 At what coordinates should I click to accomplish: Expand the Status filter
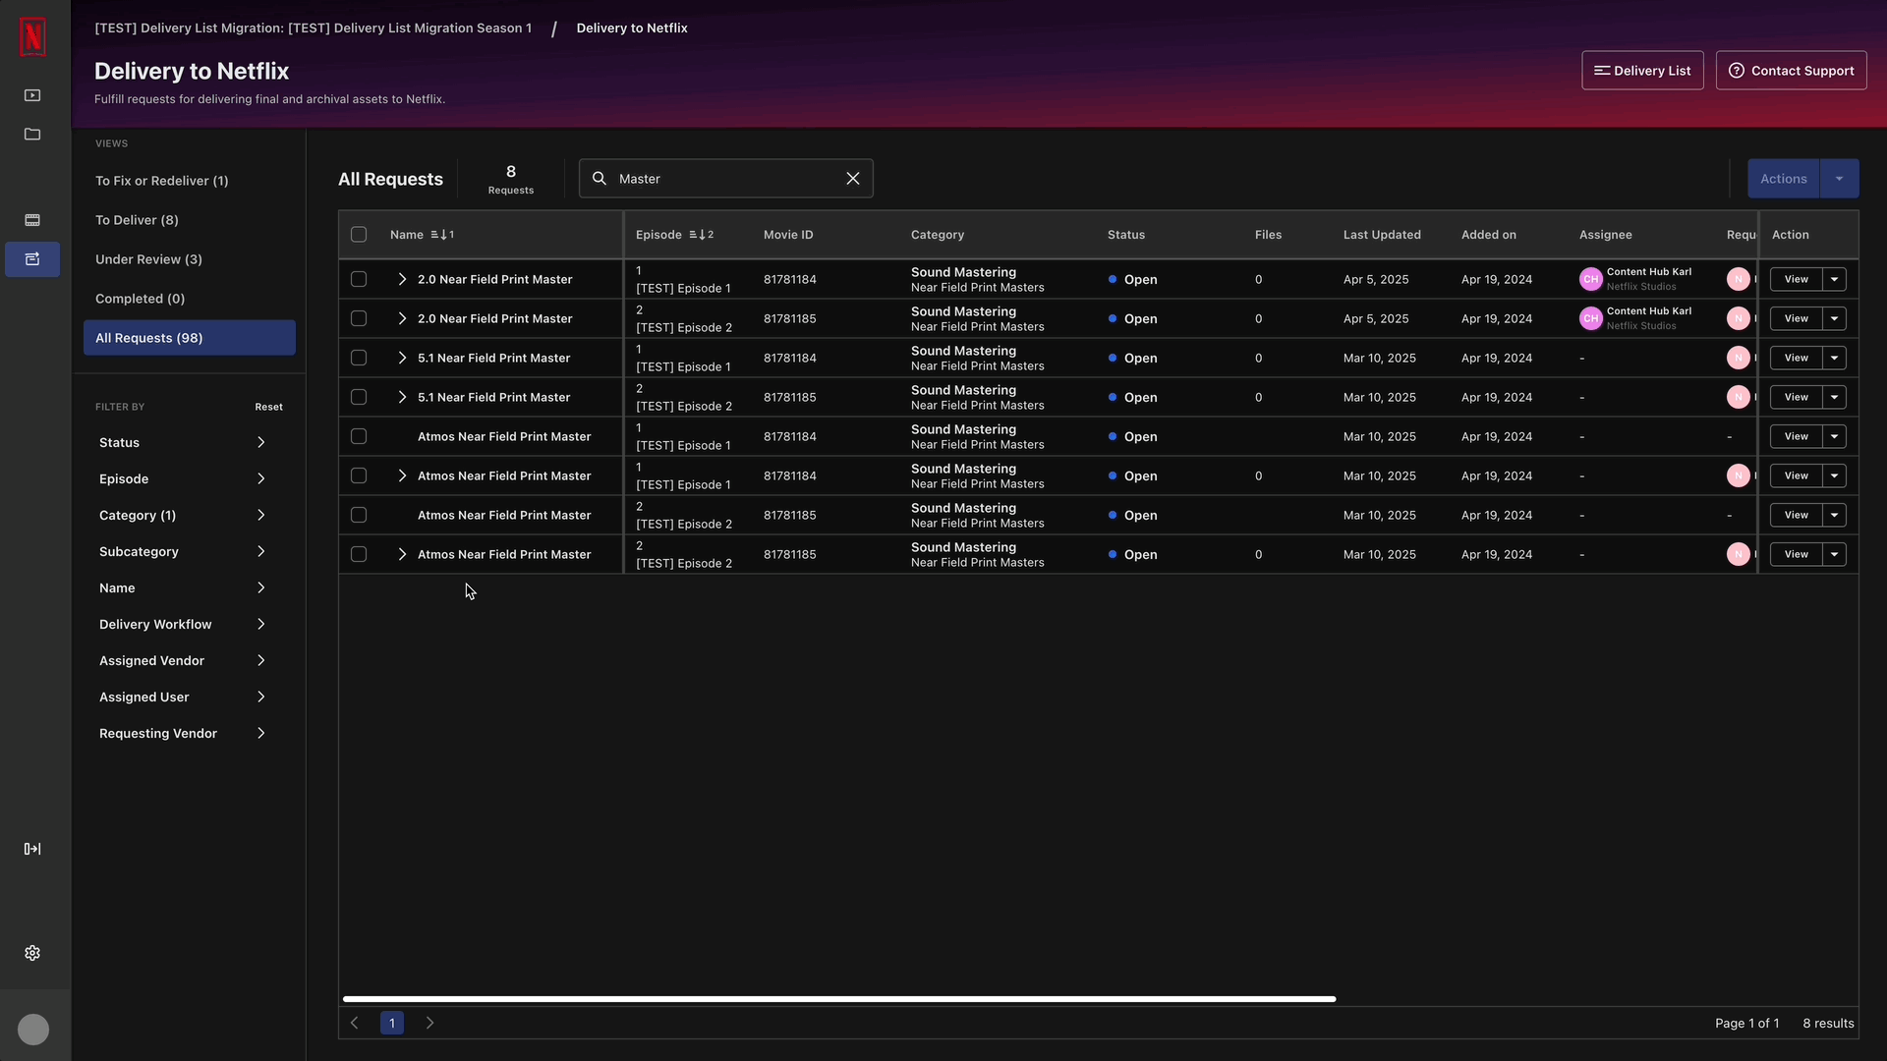[183, 443]
